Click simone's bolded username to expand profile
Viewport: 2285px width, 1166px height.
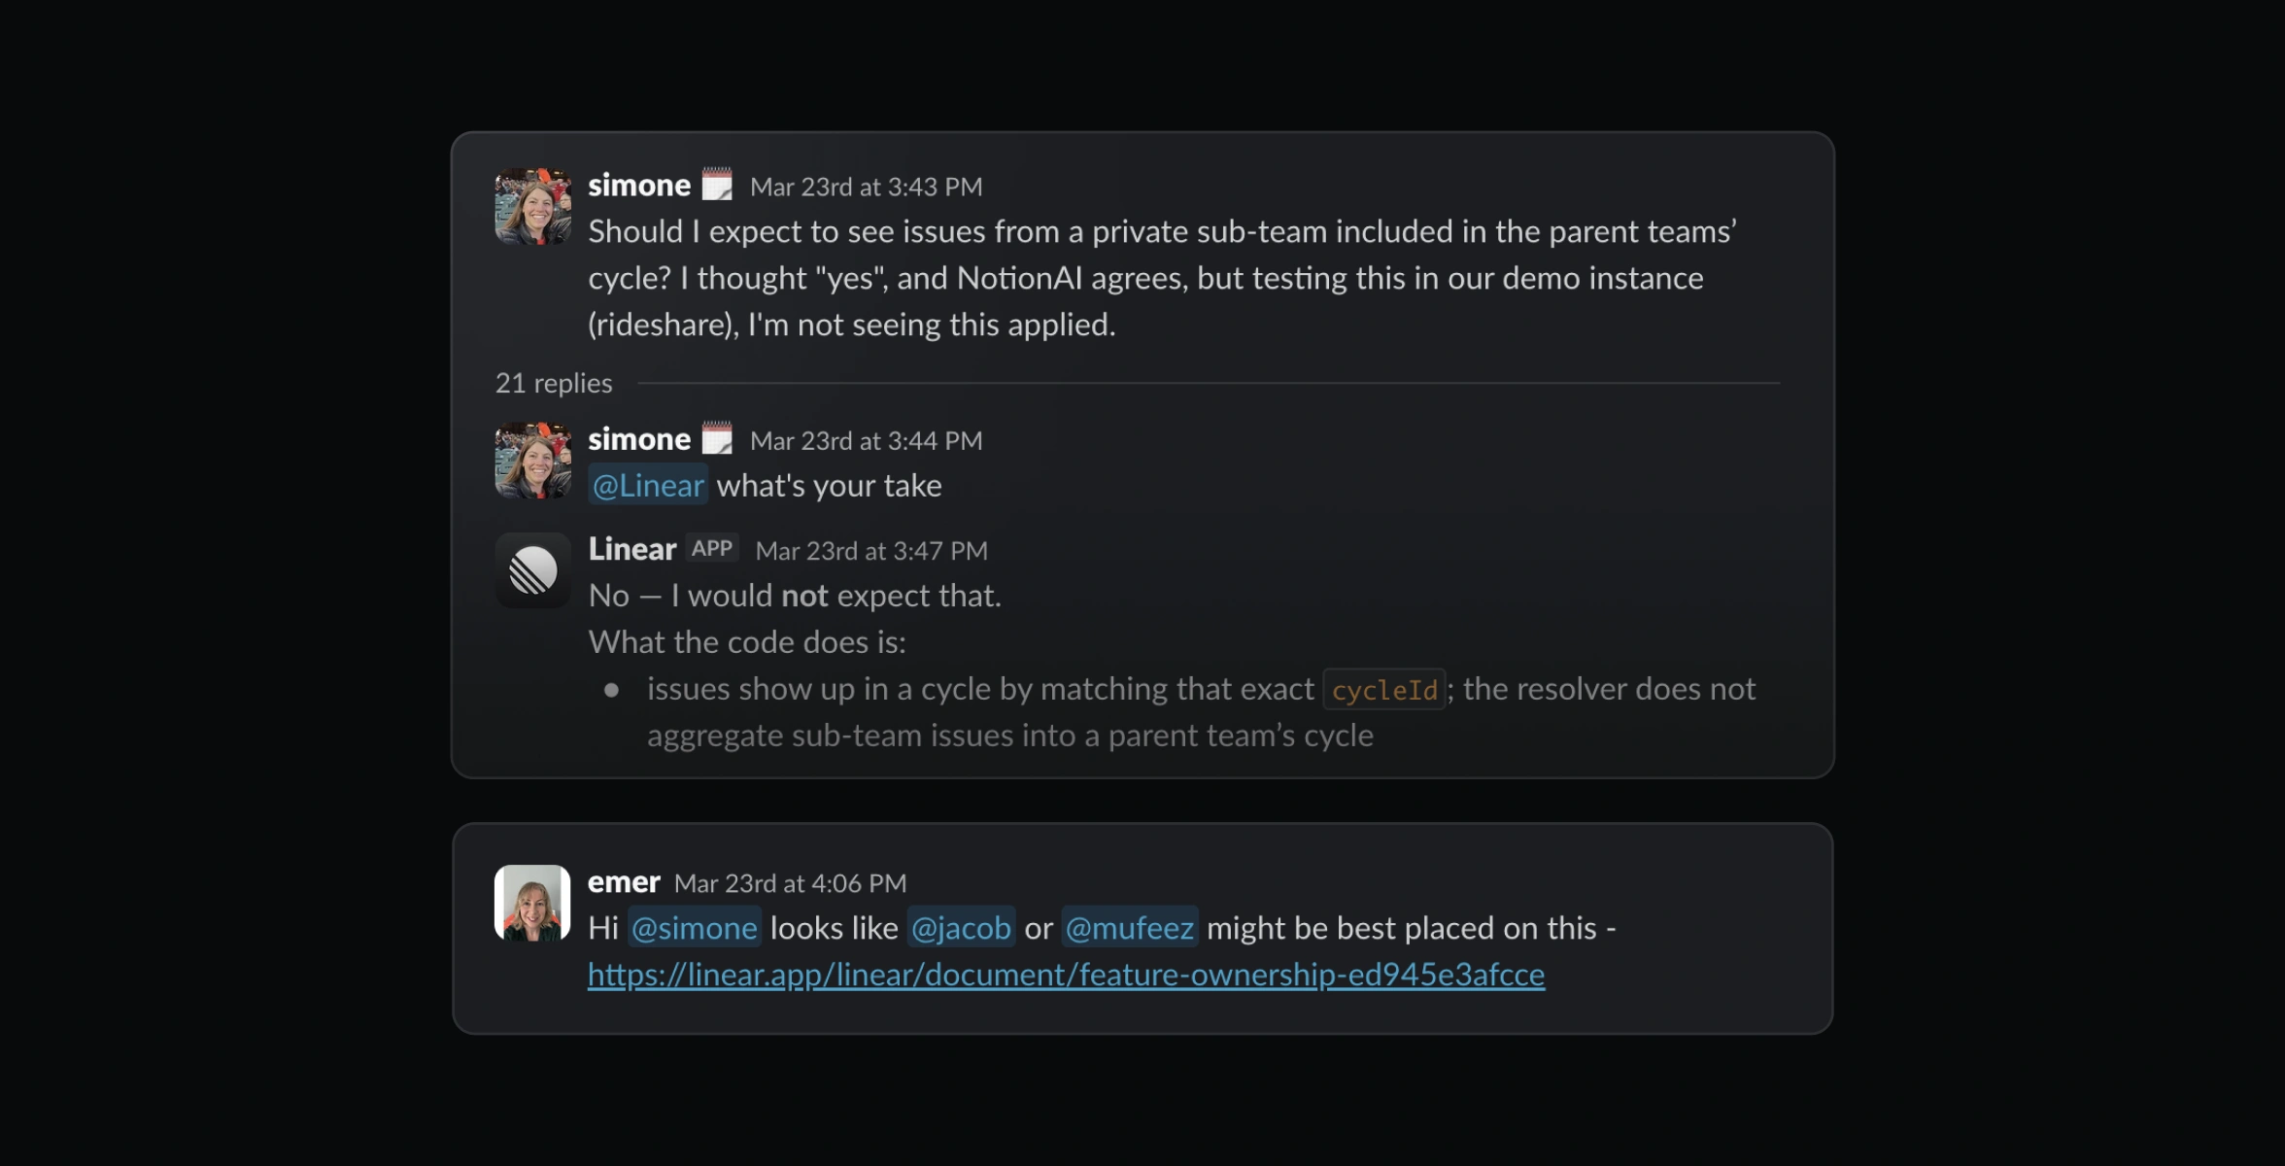639,184
